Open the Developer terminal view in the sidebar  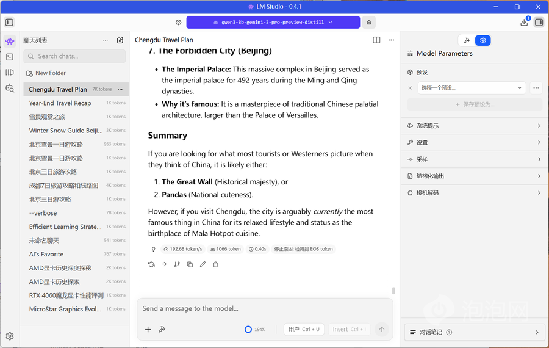click(10, 57)
